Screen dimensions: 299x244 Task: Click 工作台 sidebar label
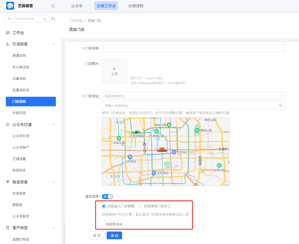coord(18,33)
